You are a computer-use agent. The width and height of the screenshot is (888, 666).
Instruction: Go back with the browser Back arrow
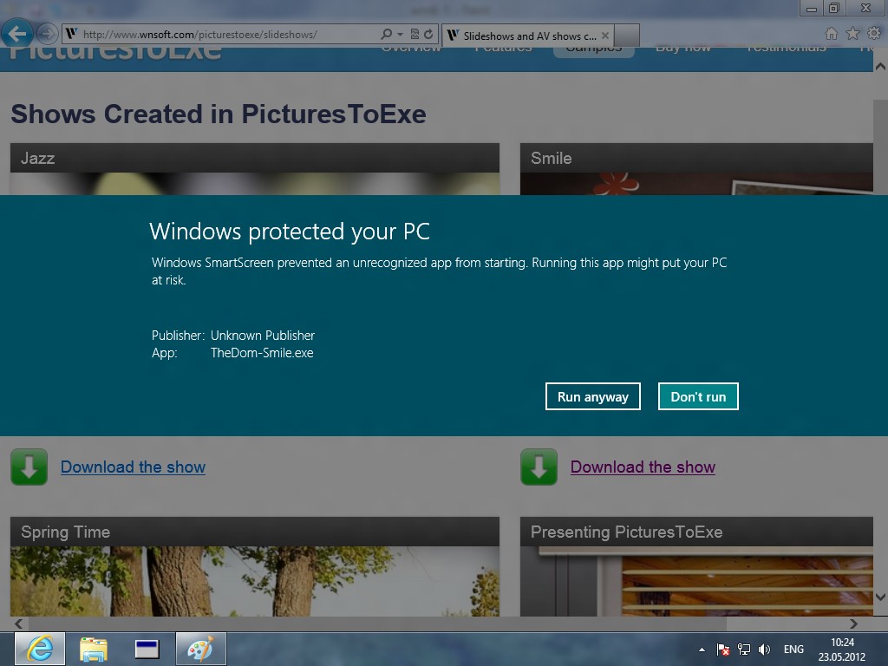pyautogui.click(x=17, y=34)
